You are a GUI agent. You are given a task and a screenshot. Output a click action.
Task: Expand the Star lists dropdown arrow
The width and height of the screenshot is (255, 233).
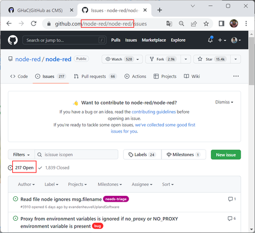pos(236,59)
